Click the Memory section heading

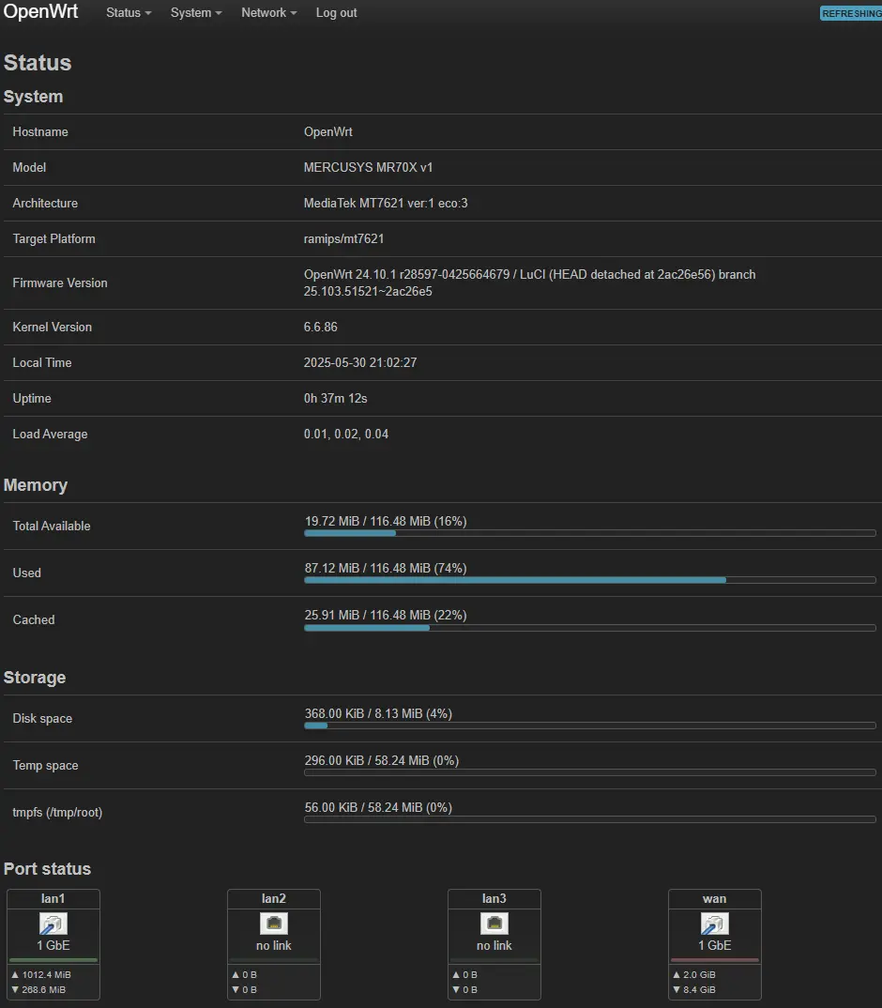(x=36, y=484)
